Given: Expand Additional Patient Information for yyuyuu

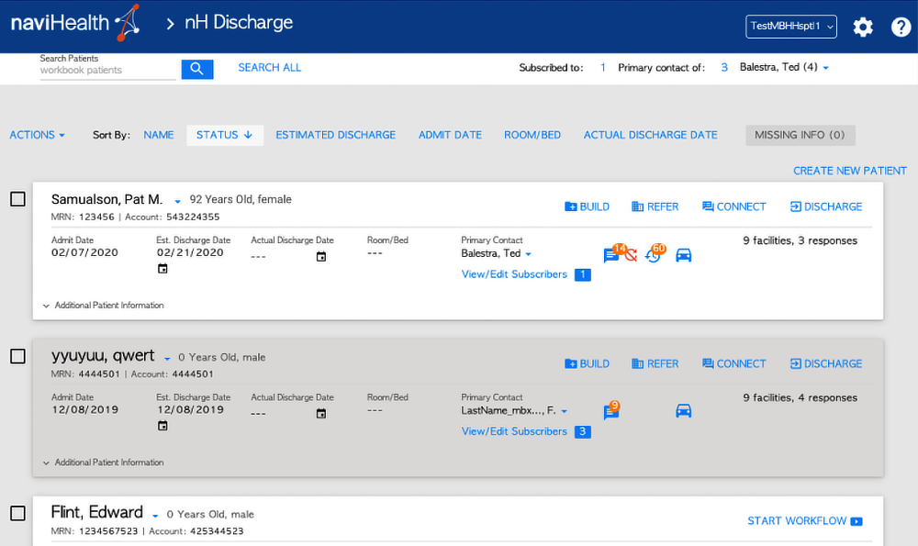Looking at the screenshot, I should pos(103,462).
